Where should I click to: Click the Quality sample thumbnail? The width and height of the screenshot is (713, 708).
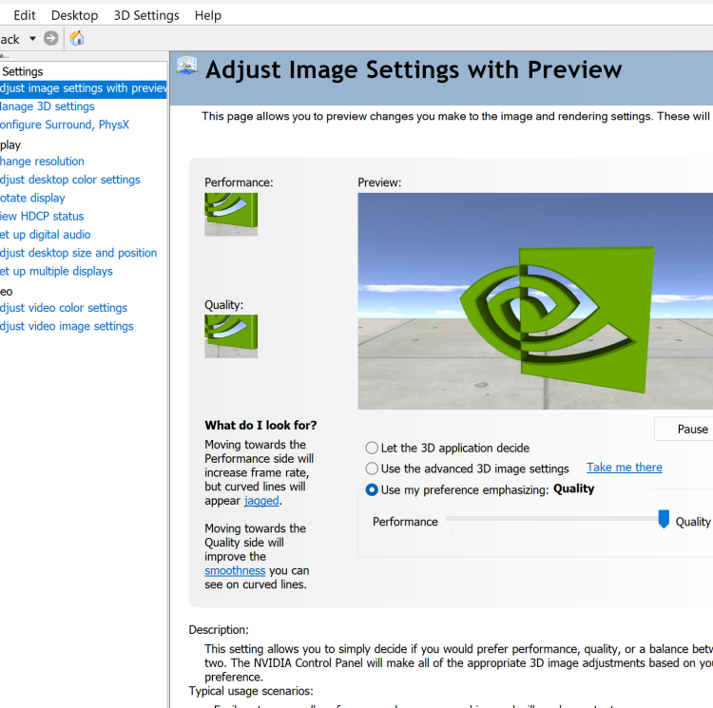(231, 336)
